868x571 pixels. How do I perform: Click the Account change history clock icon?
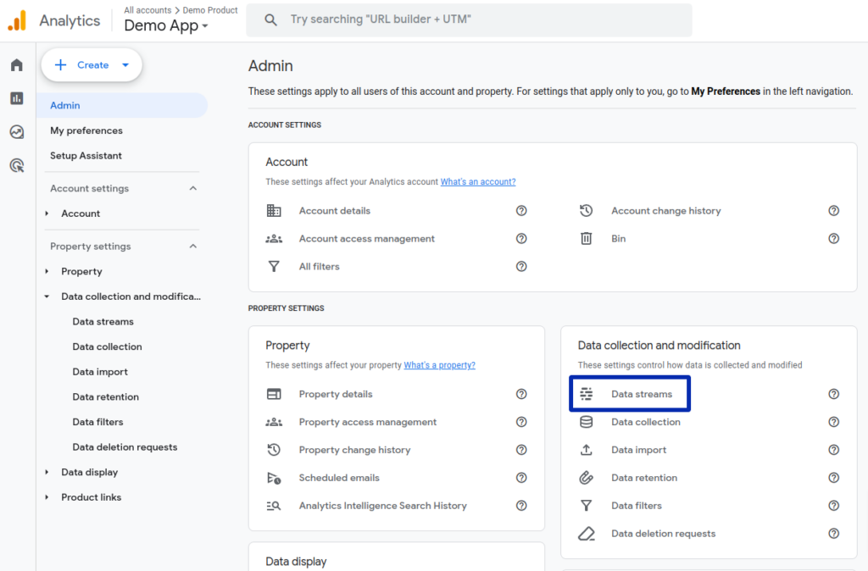pyautogui.click(x=587, y=211)
